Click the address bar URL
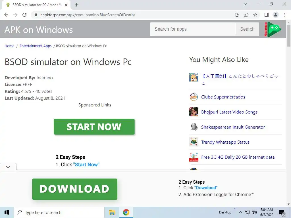291x218 pixels. 88,15
